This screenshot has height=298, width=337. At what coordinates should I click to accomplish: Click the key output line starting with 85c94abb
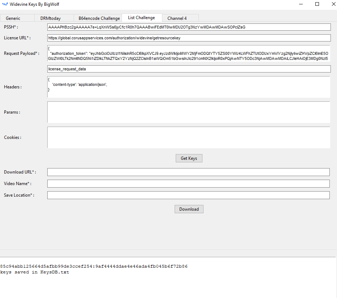pyautogui.click(x=94, y=266)
